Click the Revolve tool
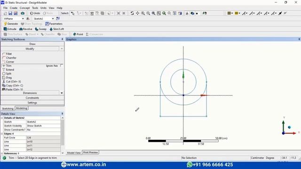301x169 pixels. coord(26,29)
